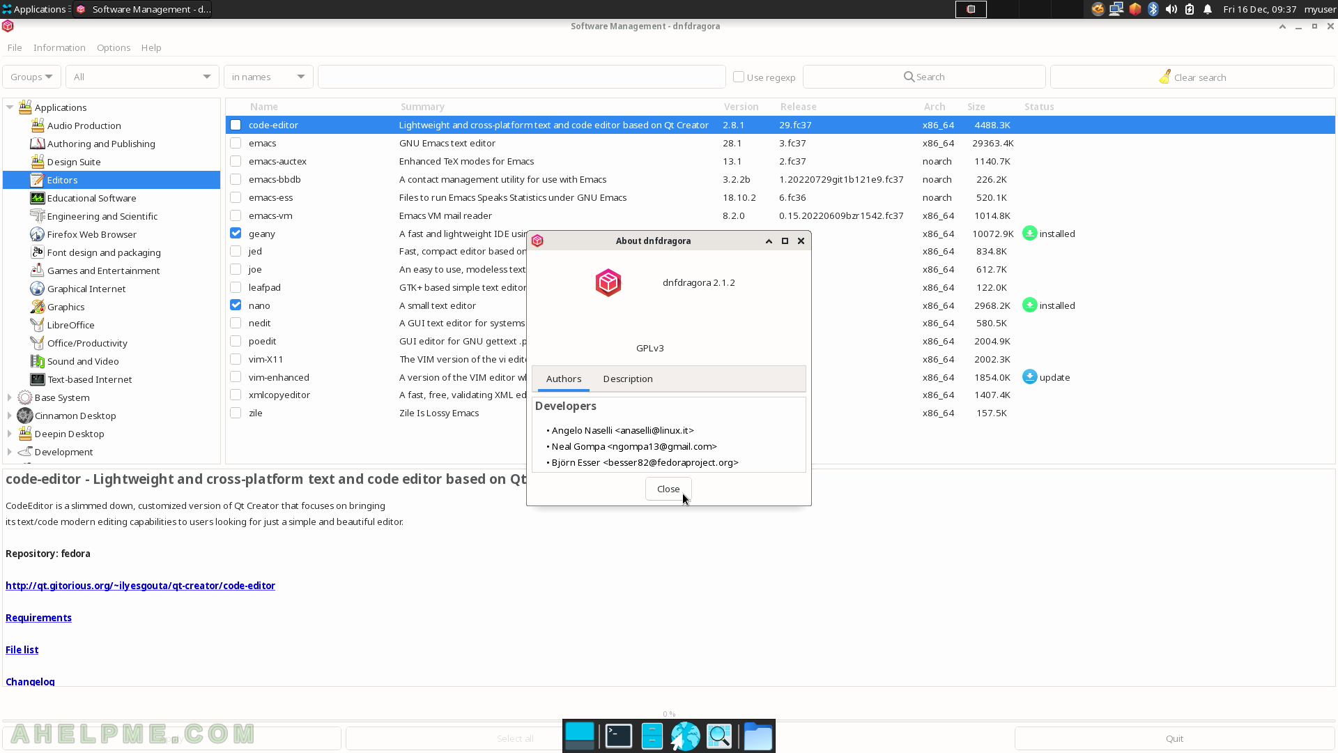The height and width of the screenshot is (753, 1338).
Task: Check the emacs-auctex package checkbox
Action: tap(236, 161)
